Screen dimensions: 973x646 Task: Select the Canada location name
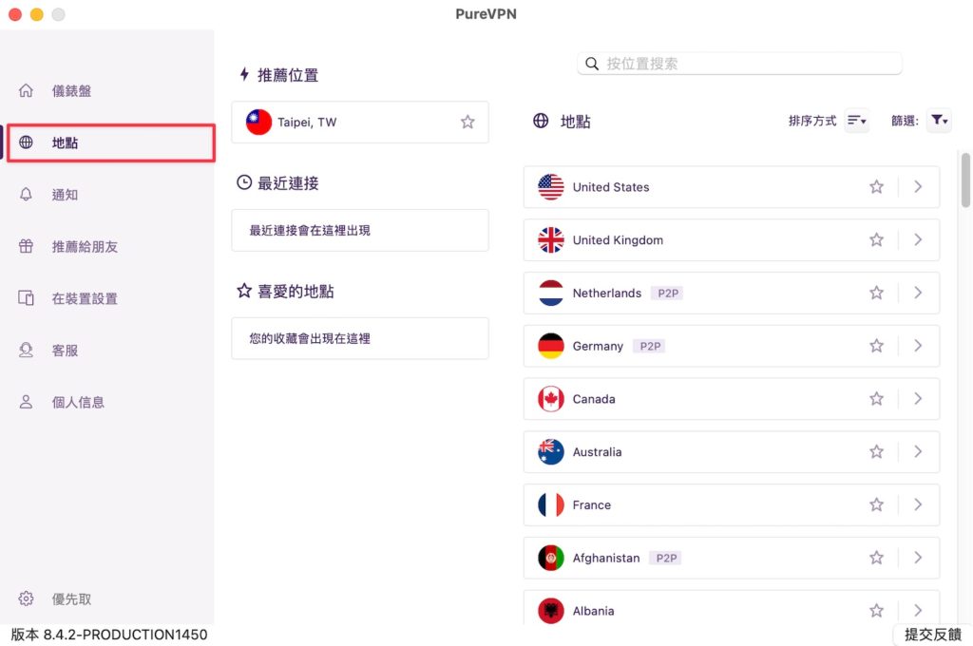(x=593, y=399)
